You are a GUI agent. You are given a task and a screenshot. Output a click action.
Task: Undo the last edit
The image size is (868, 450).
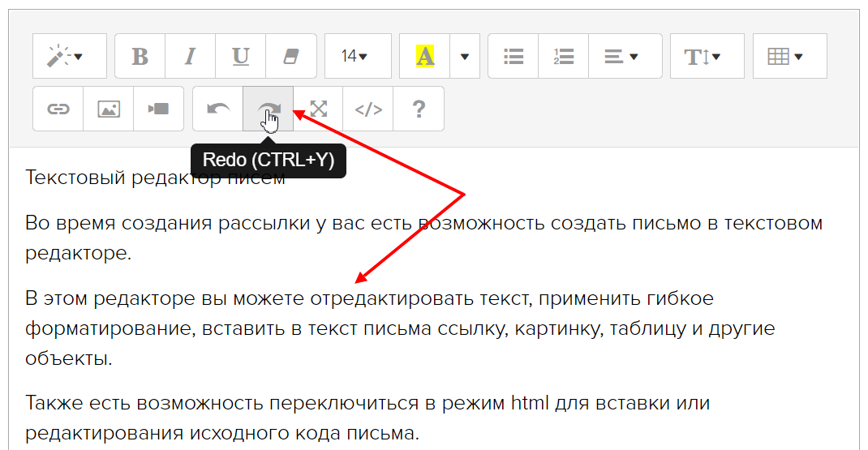[218, 109]
